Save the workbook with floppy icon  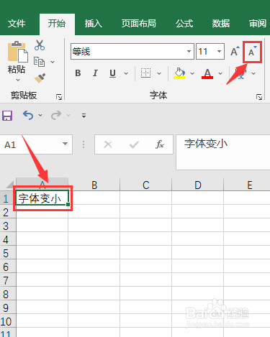tap(7, 116)
